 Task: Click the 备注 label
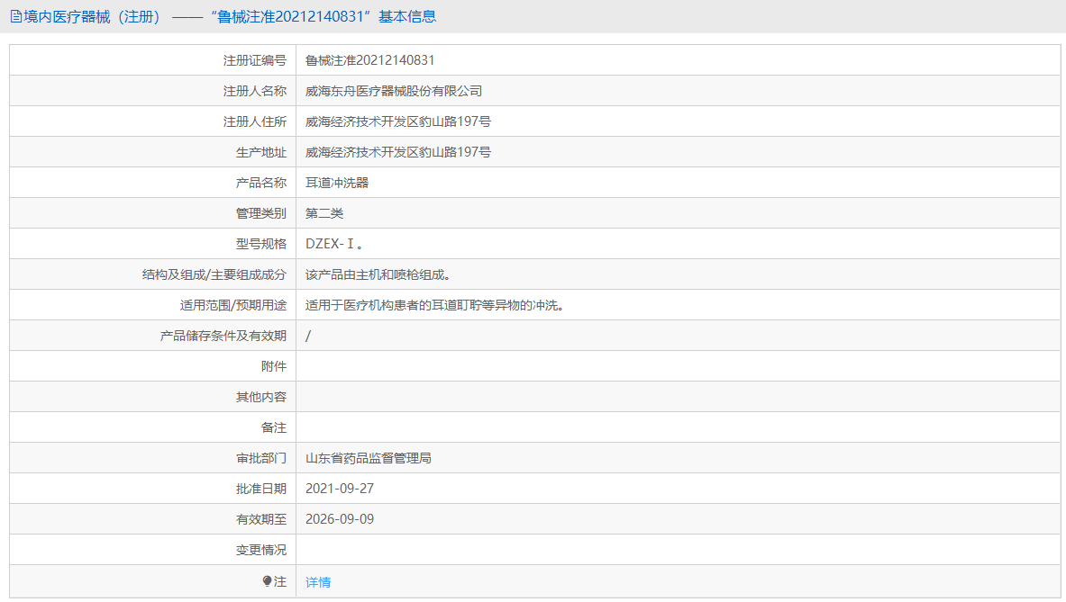[274, 427]
